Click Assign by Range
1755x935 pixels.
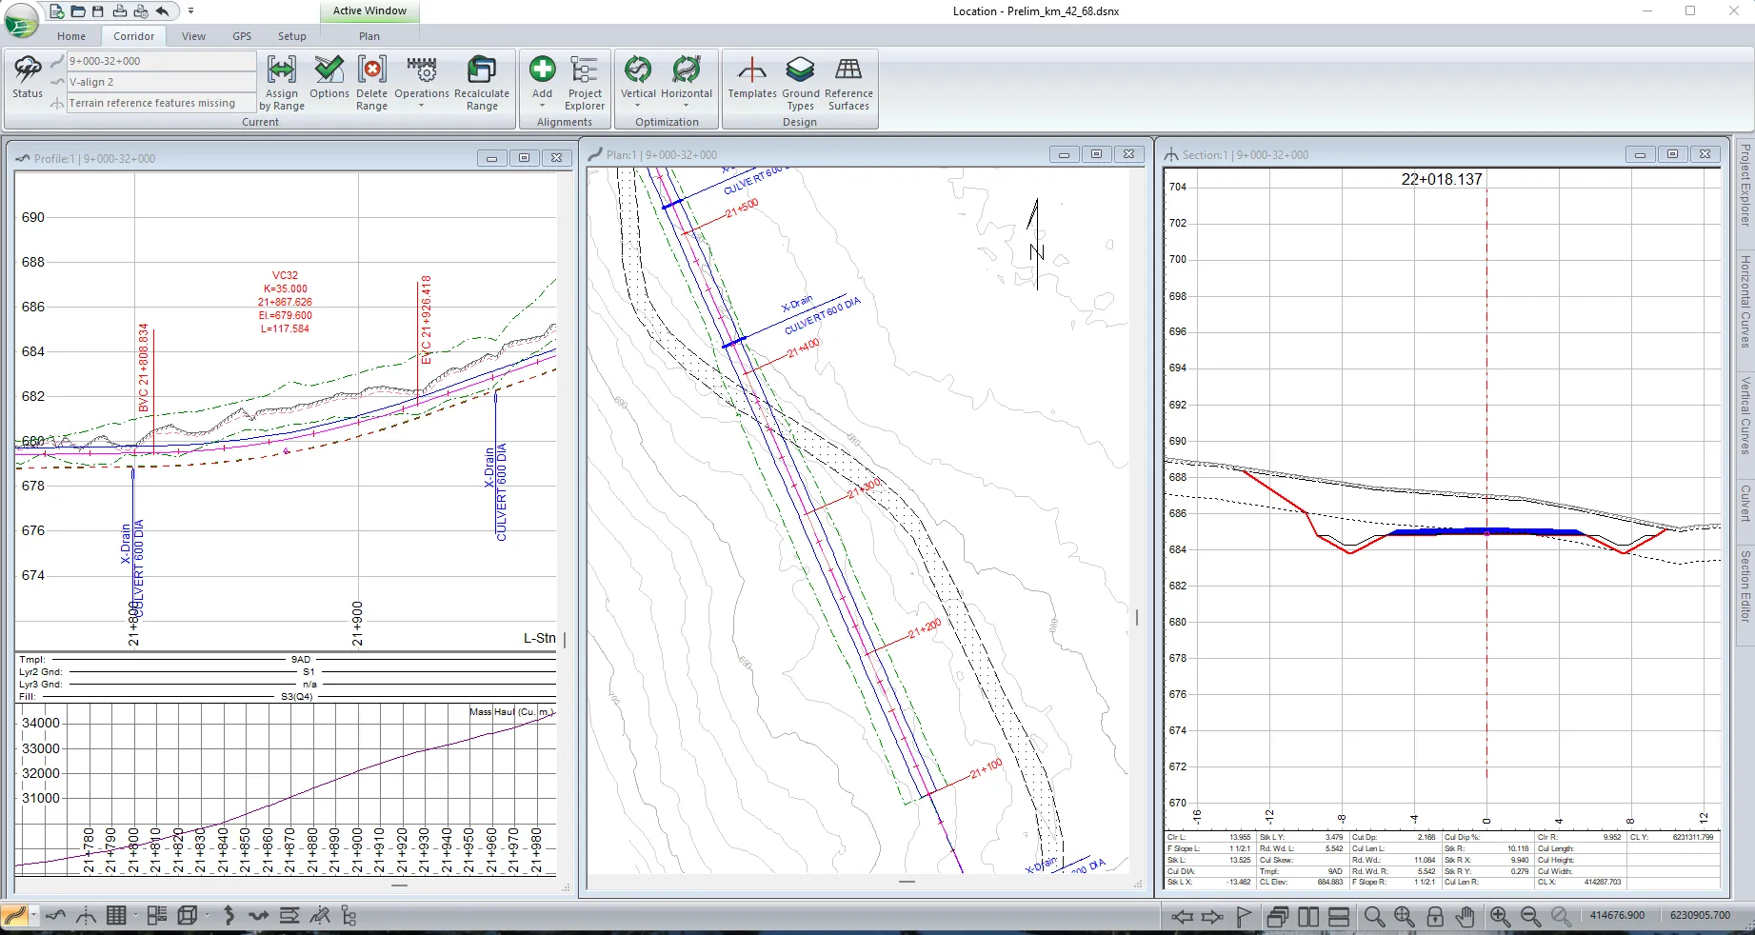tap(282, 83)
